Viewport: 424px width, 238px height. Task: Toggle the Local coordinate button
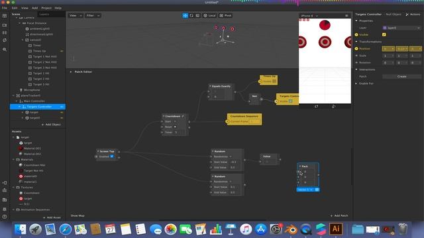[x=209, y=16]
